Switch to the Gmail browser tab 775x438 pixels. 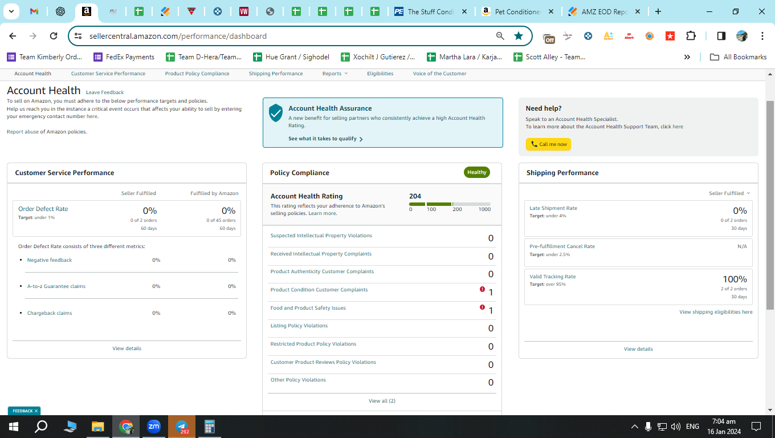34,11
